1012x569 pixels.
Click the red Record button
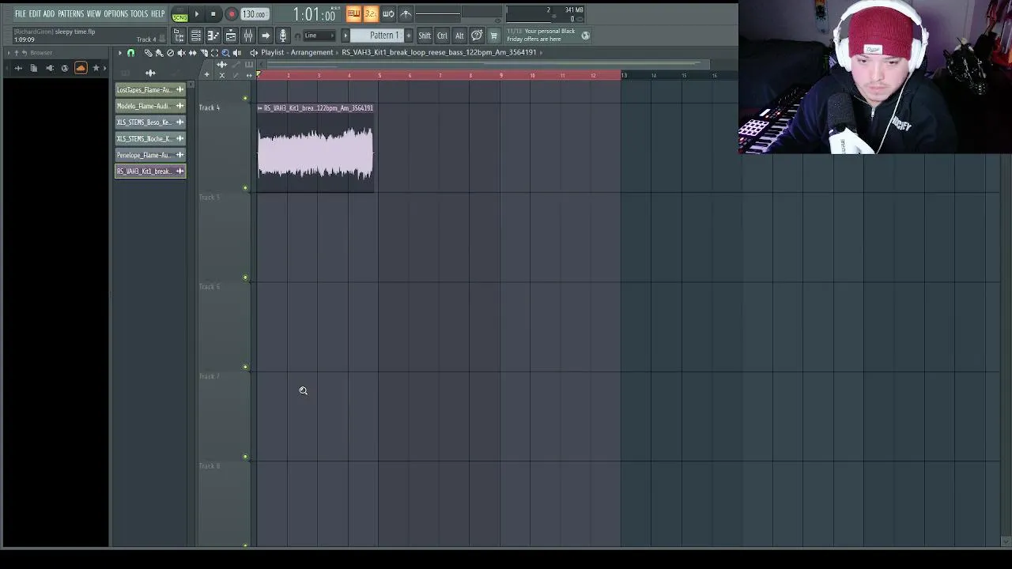(x=232, y=14)
